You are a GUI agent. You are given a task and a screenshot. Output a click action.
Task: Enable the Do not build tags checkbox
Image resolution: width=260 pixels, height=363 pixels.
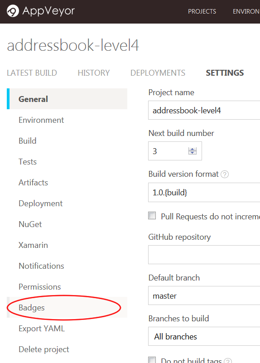[152, 360]
